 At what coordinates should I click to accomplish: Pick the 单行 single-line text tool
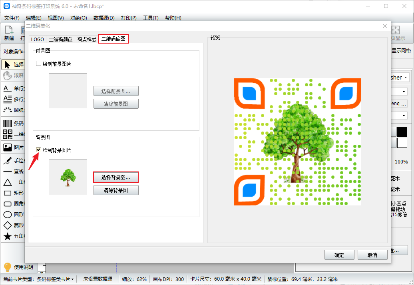click(13, 88)
